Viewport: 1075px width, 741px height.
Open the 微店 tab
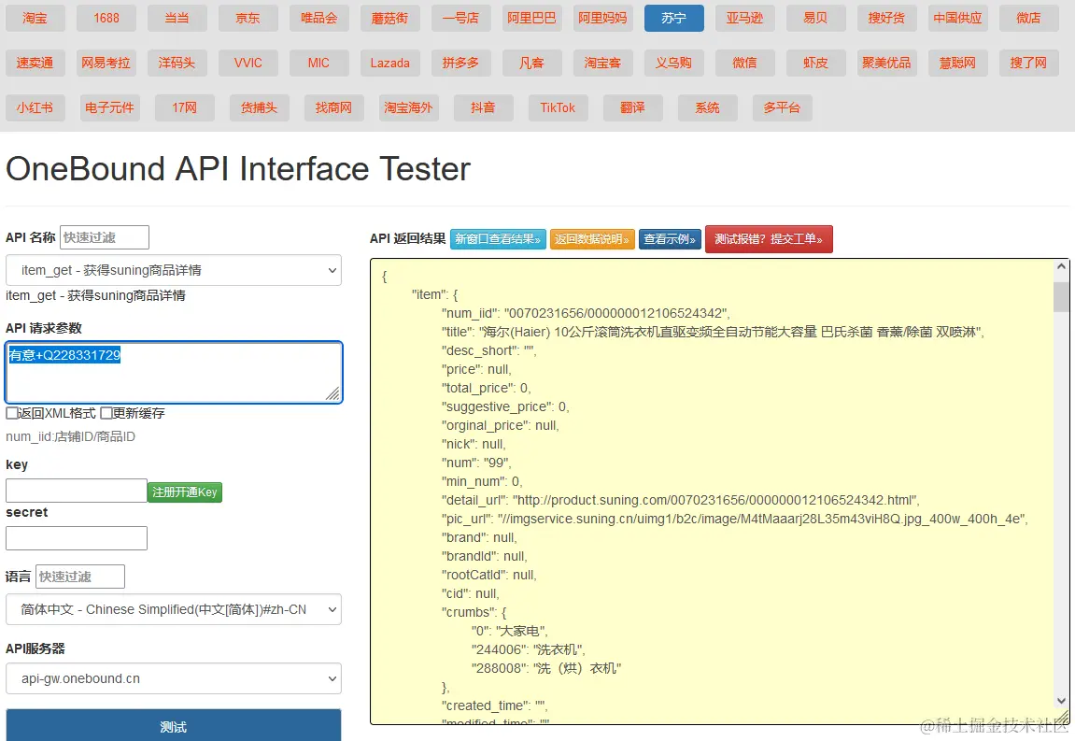click(x=1028, y=19)
